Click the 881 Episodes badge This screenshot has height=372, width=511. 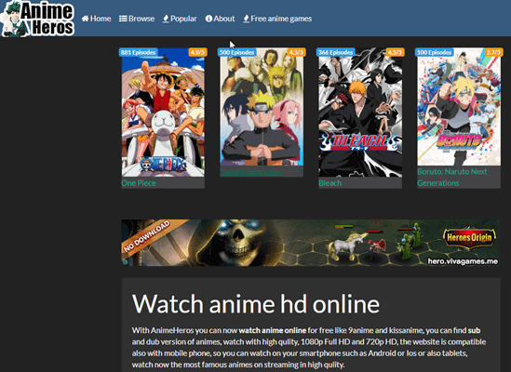click(138, 52)
